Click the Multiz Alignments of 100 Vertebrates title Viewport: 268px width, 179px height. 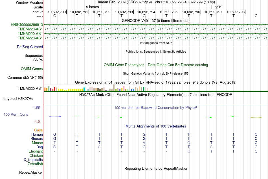click(156, 126)
